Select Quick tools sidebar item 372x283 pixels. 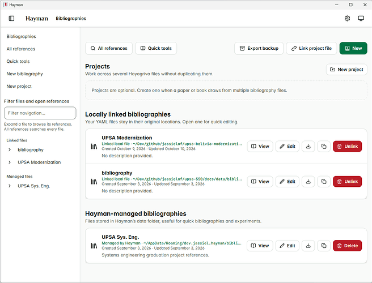pos(18,61)
